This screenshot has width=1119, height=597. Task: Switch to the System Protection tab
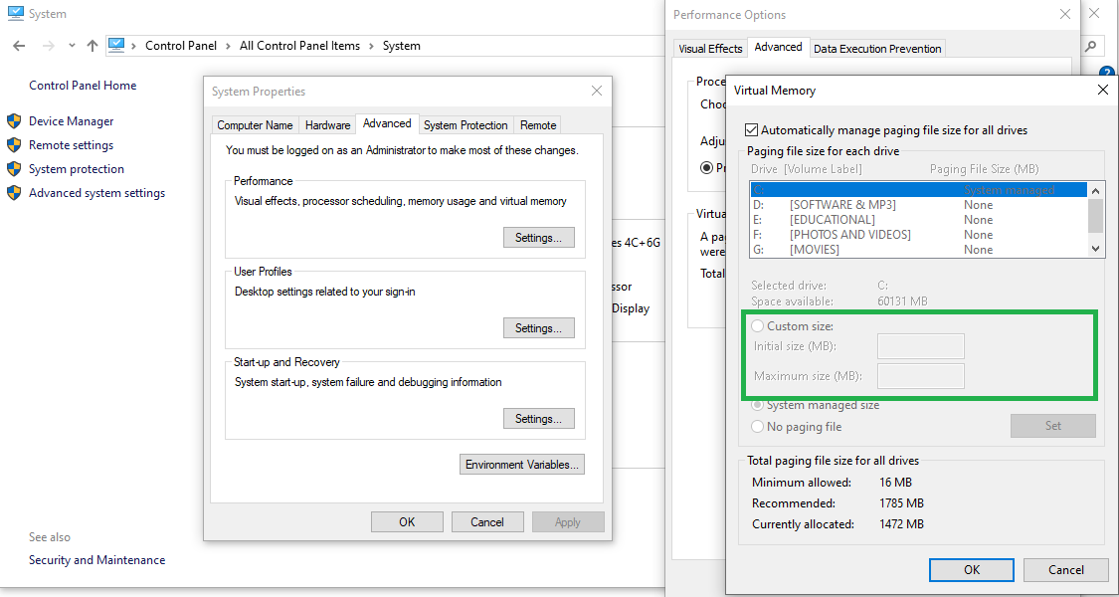tap(466, 125)
